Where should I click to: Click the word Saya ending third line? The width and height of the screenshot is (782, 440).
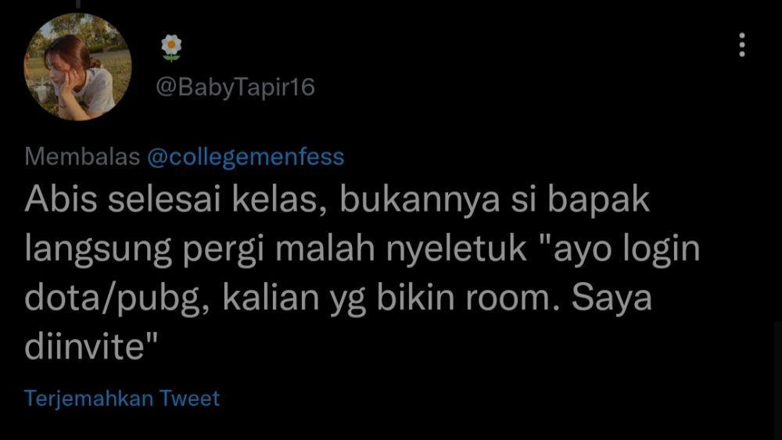tap(612, 298)
